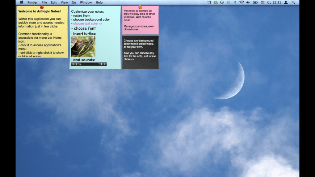The height and width of the screenshot is (177, 315).
Task: Open the Wi-Fi status menu
Action: tap(241, 3)
